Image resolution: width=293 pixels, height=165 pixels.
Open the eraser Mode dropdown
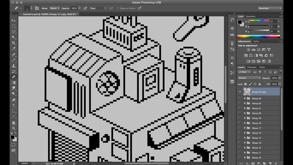tap(54, 8)
